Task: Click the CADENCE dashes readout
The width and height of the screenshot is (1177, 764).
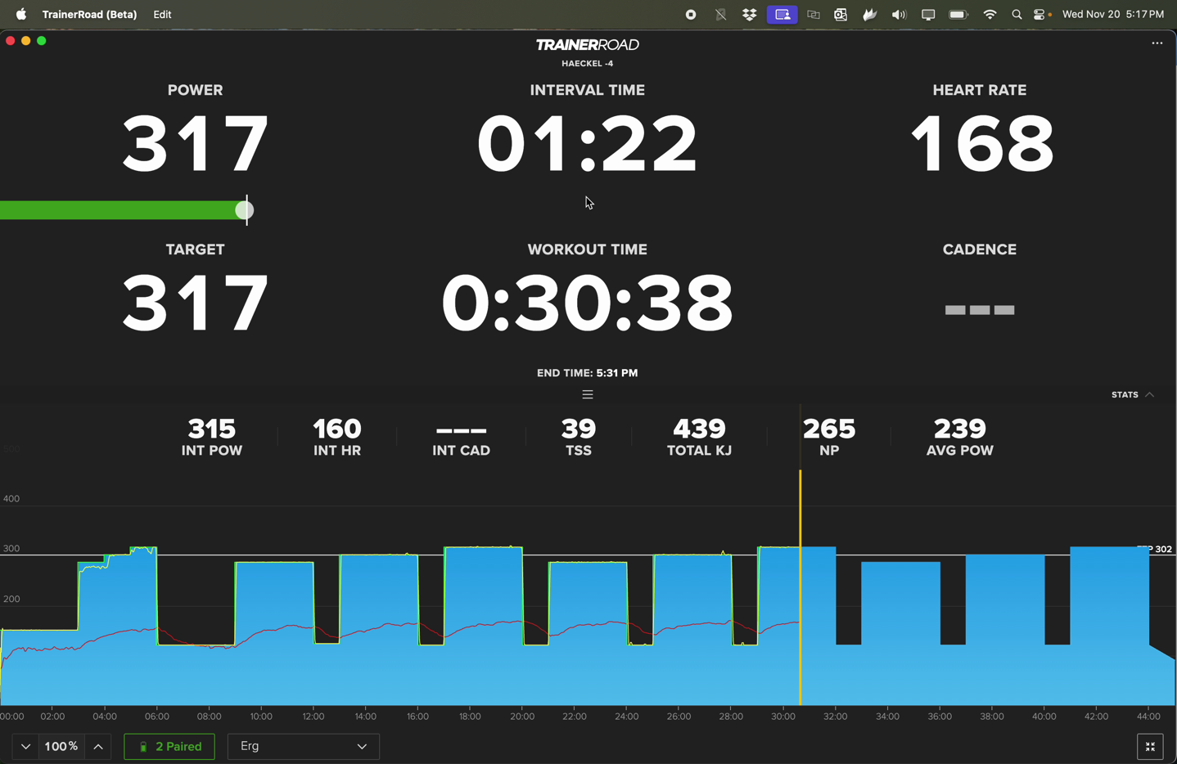Action: (x=980, y=310)
